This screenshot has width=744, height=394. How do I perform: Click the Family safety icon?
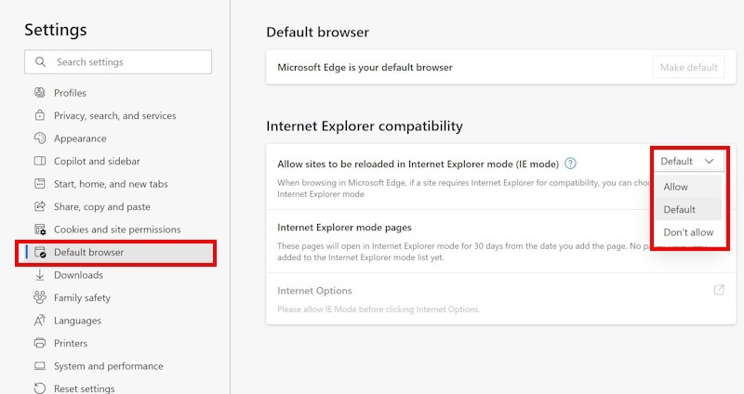(x=40, y=298)
